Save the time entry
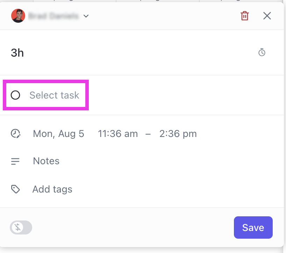286x253 pixels. click(x=253, y=227)
